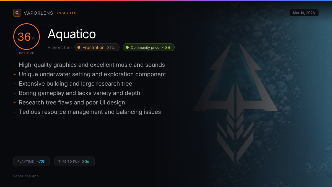Open the vaporlens.app footer link
Viewport: 332px width, 187px height.
point(26,176)
